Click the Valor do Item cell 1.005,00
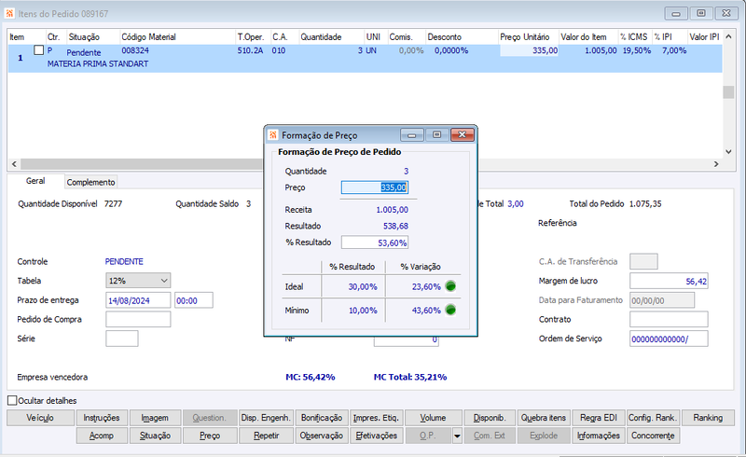The height and width of the screenshot is (457, 746). (x=601, y=50)
